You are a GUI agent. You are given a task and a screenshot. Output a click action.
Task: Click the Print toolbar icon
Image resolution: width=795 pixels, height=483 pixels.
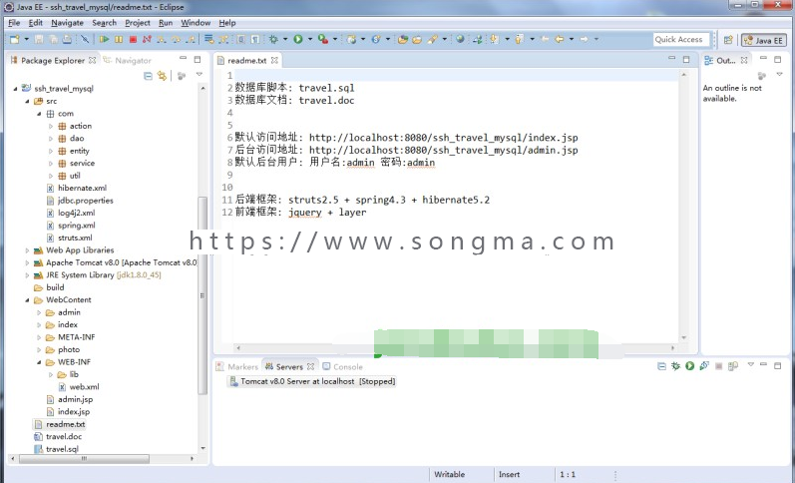click(67, 39)
